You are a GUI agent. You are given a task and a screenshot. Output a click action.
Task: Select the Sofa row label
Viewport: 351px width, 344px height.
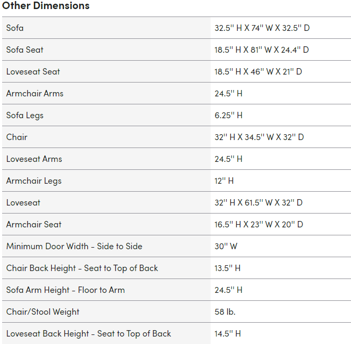[15, 28]
